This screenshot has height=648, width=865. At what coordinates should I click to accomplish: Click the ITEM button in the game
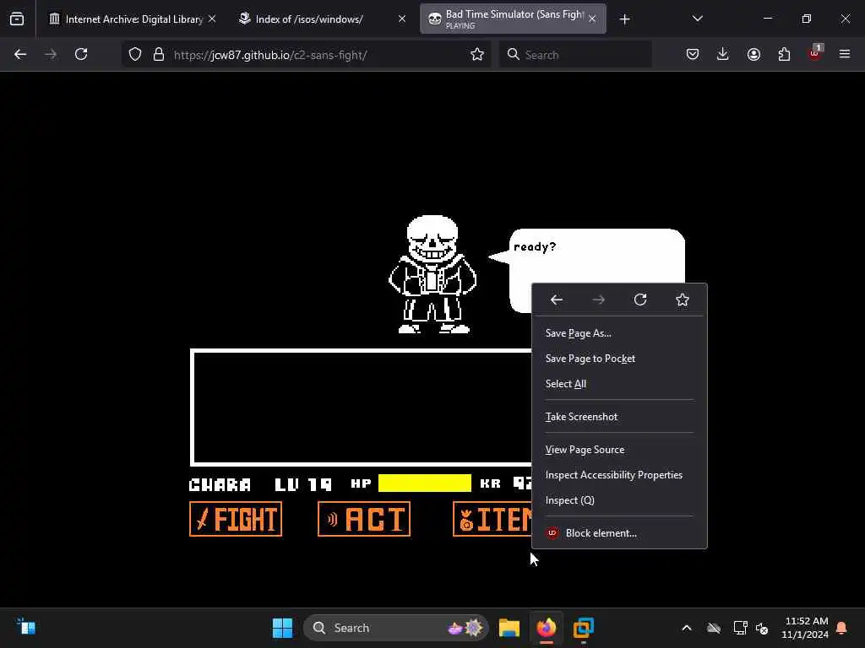[x=492, y=519]
